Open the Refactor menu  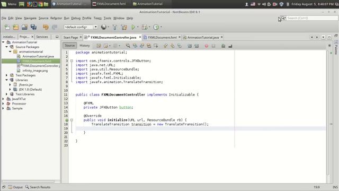[56, 18]
